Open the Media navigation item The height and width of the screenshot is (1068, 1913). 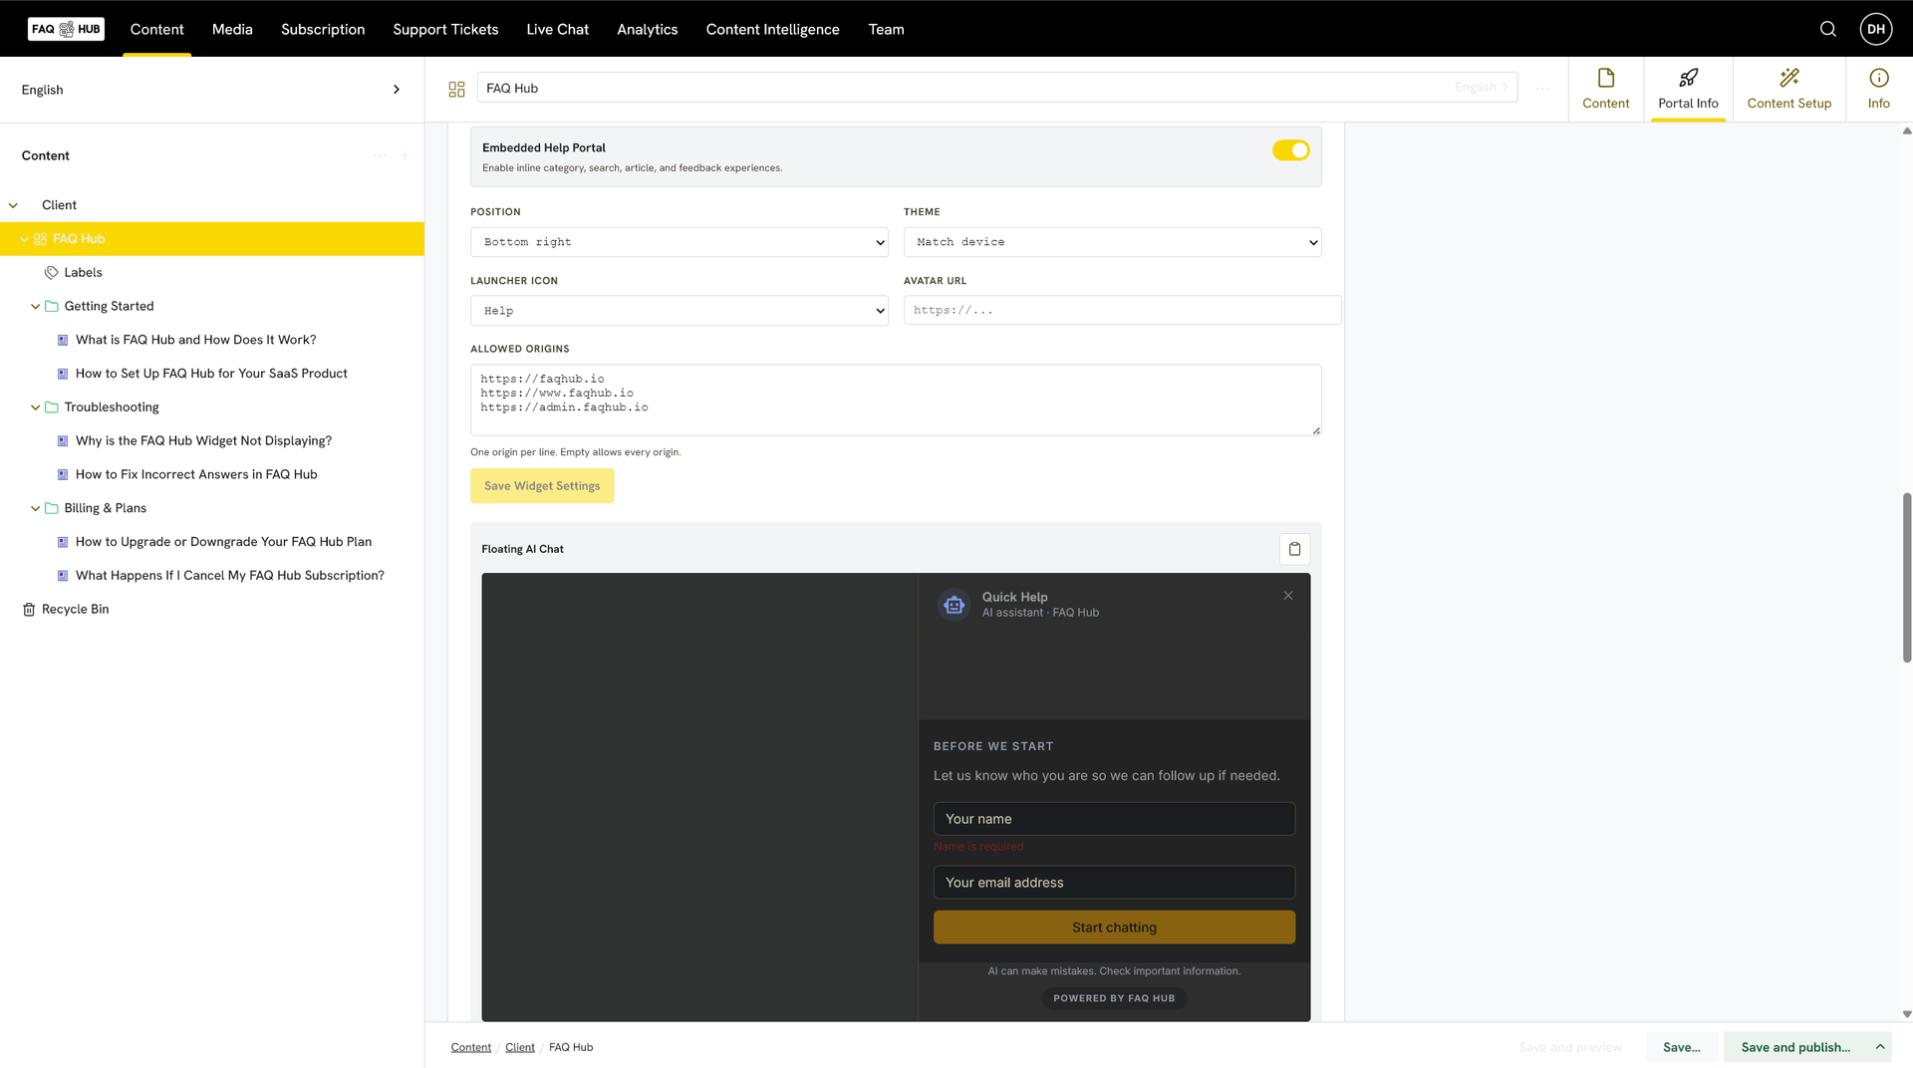[232, 30]
